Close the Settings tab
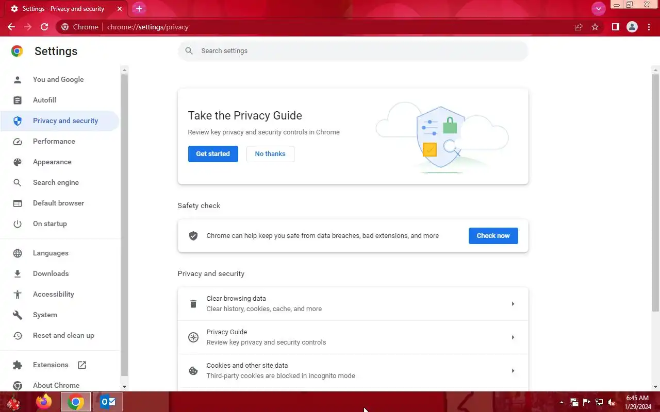660x412 pixels. click(120, 9)
